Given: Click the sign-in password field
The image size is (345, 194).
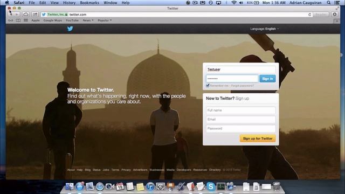Looking at the screenshot, I should coord(232,79).
